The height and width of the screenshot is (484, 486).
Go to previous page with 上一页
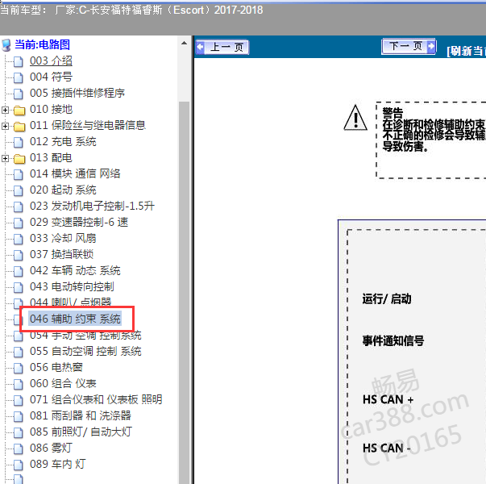222,48
